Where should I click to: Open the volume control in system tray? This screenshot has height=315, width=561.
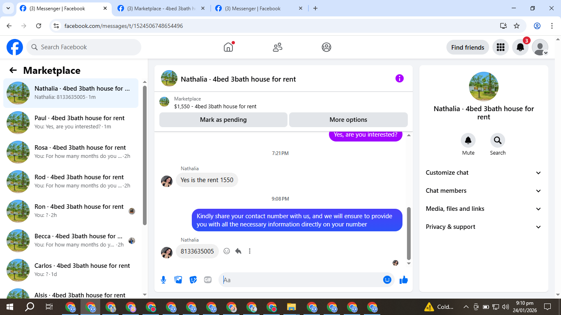point(505,307)
